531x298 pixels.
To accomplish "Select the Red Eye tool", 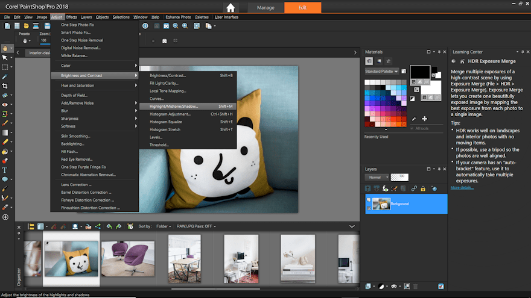I will point(5,104).
